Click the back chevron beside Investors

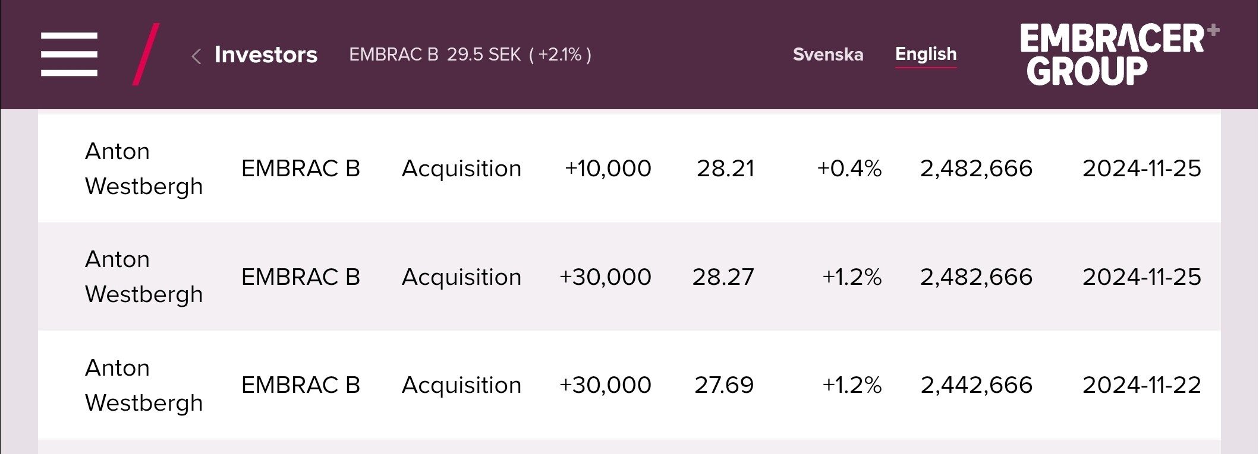tap(196, 56)
